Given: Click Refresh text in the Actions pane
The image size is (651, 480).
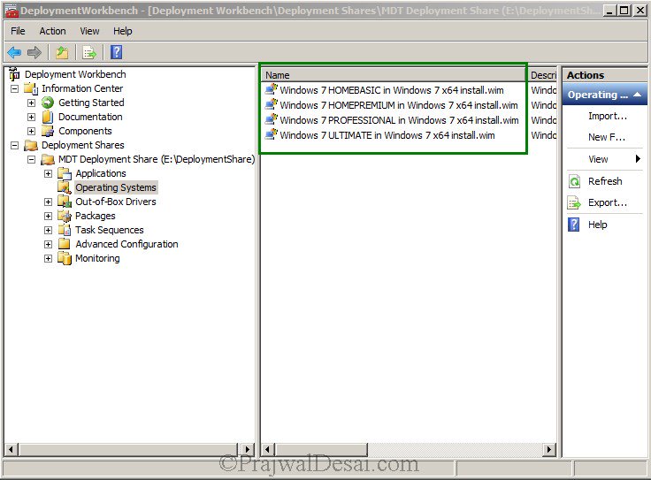Looking at the screenshot, I should pyautogui.click(x=605, y=181).
